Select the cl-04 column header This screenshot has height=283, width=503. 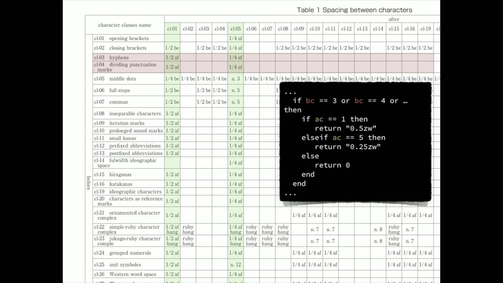point(220,29)
